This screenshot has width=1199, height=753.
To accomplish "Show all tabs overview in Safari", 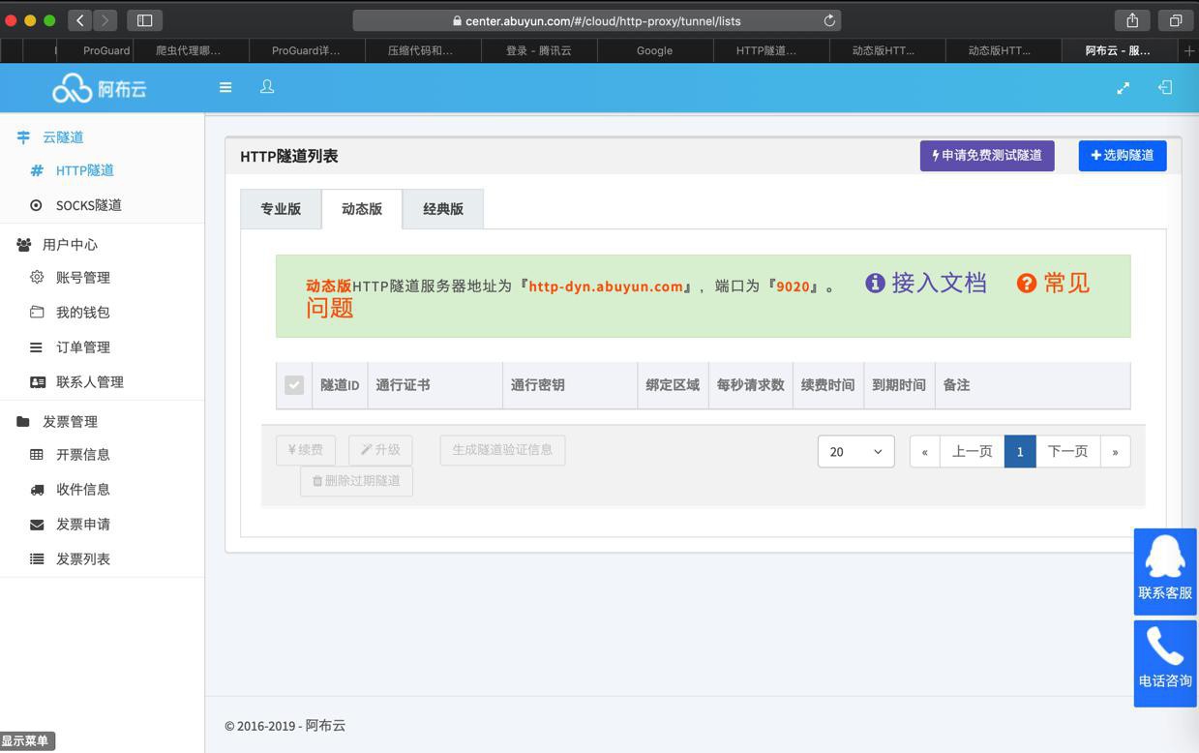I will click(1175, 19).
